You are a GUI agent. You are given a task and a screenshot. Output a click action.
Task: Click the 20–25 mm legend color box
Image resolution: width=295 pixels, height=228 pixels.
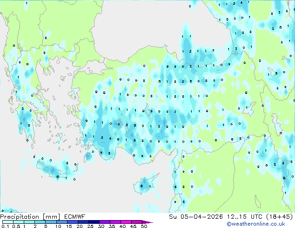tap(83, 222)
